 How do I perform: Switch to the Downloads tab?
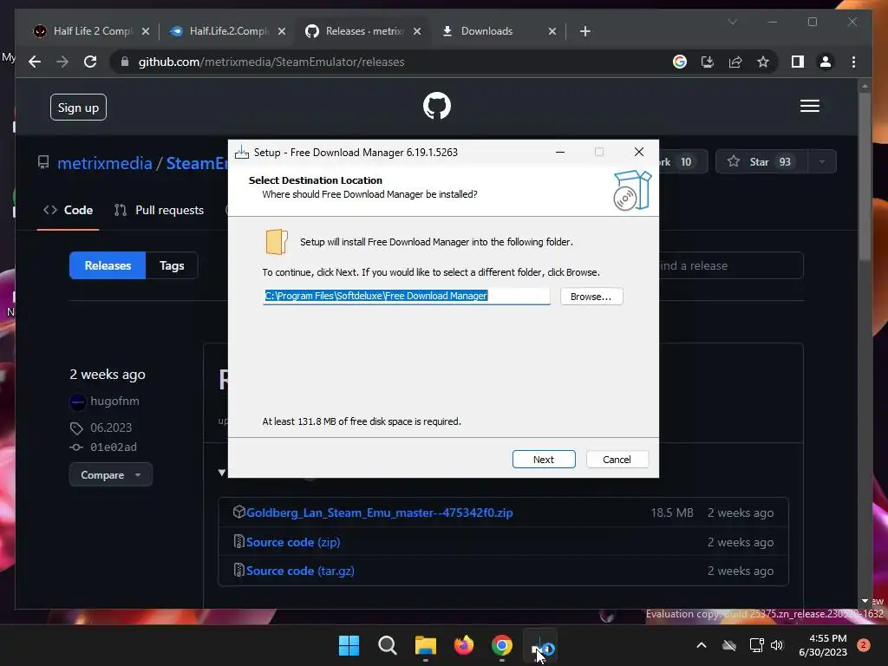(x=487, y=31)
